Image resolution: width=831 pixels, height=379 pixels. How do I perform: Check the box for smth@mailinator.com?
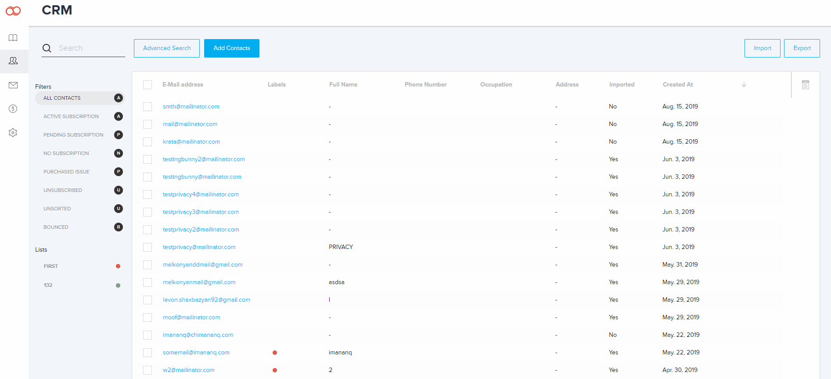point(147,107)
